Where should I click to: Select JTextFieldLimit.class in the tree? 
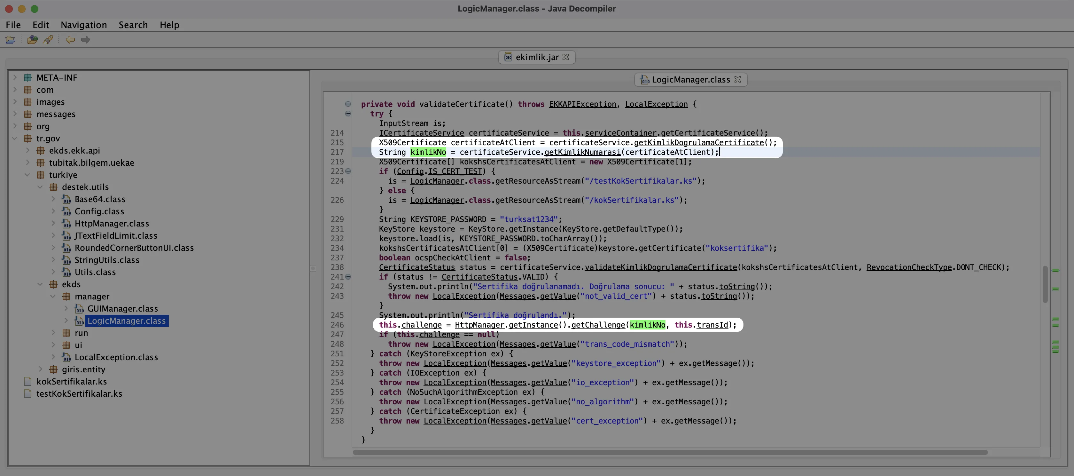click(115, 236)
